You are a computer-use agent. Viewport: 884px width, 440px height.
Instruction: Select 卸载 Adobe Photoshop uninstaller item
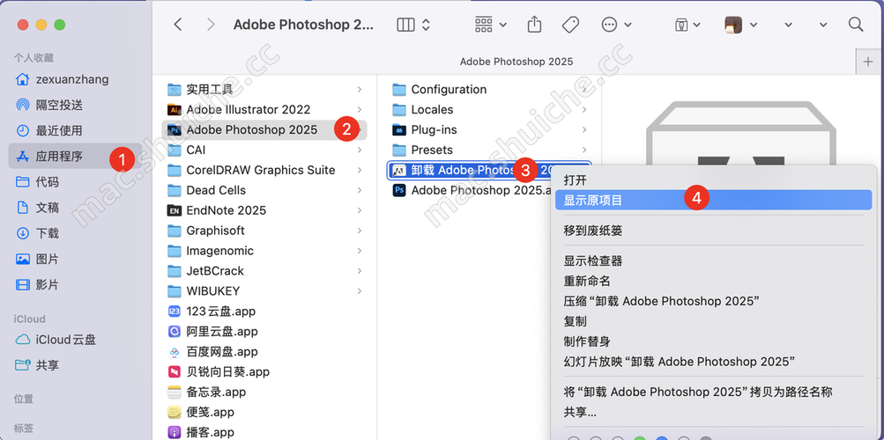coord(469,170)
